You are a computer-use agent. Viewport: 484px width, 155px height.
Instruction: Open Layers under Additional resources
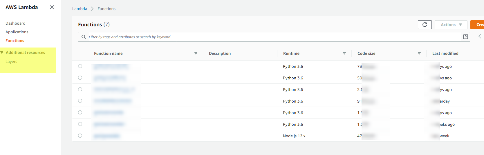[x=11, y=61]
